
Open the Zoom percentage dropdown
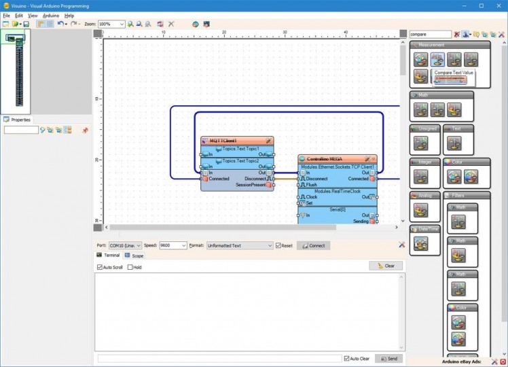122,24
